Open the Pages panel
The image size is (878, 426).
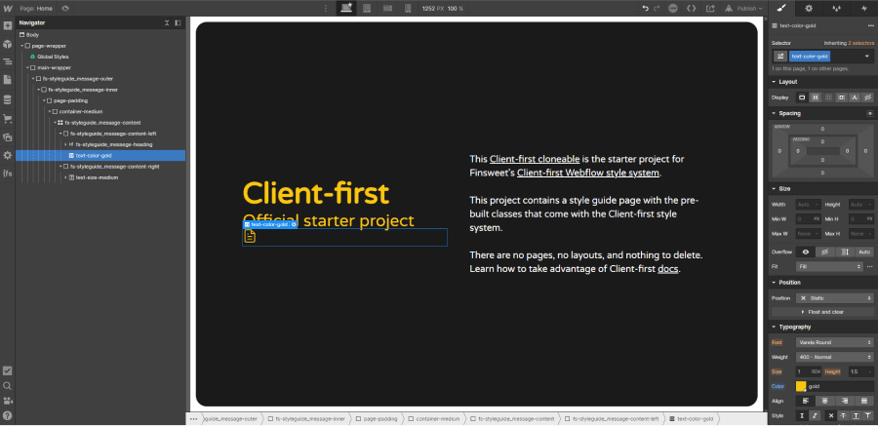click(x=7, y=80)
